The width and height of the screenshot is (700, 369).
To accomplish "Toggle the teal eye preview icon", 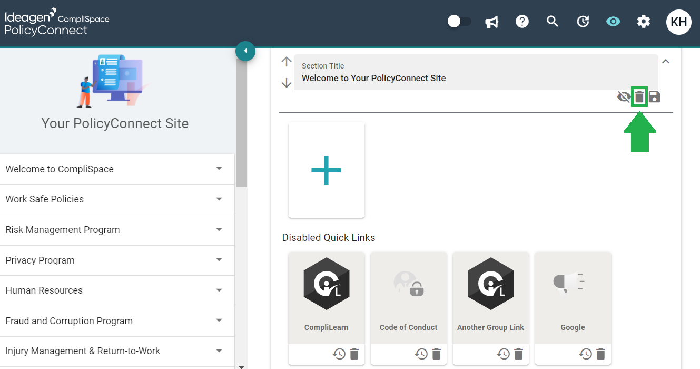I will [613, 22].
